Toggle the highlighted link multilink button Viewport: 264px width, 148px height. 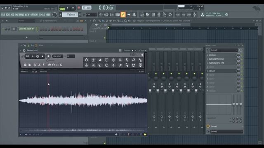tap(123, 15)
